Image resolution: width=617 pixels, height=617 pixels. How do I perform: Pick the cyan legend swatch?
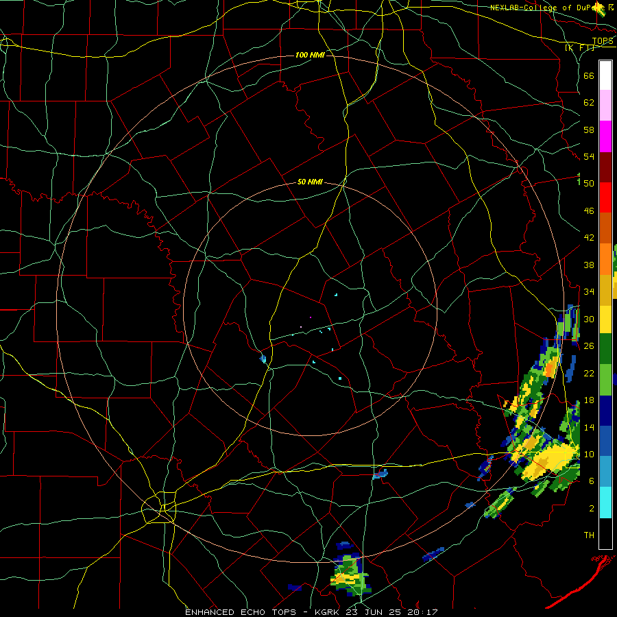pyautogui.click(x=605, y=503)
